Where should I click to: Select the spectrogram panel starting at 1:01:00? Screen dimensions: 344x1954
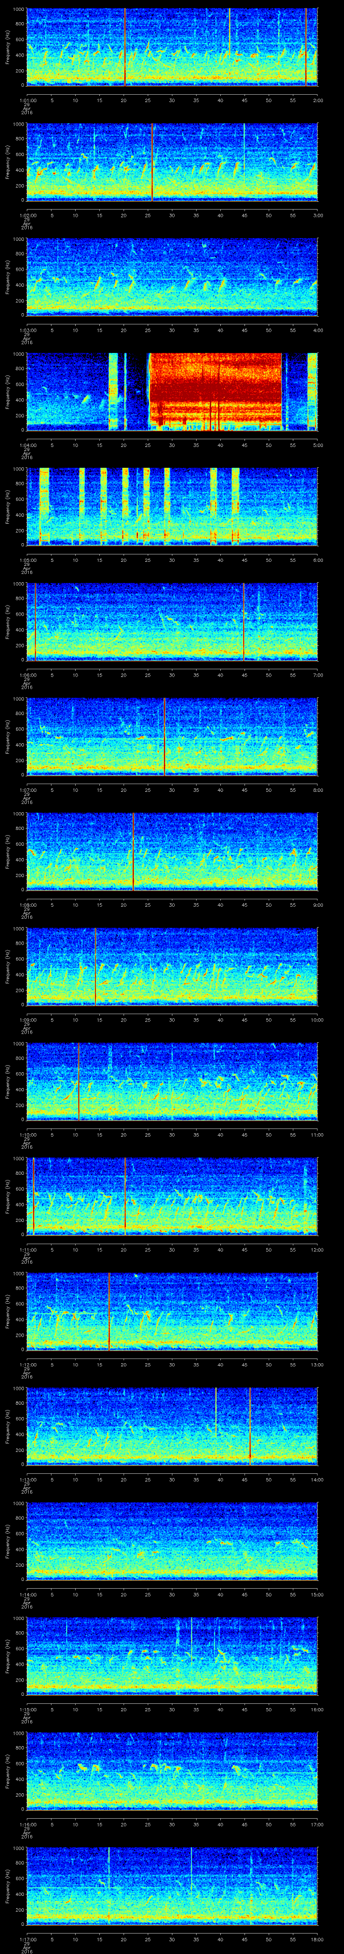(172, 47)
